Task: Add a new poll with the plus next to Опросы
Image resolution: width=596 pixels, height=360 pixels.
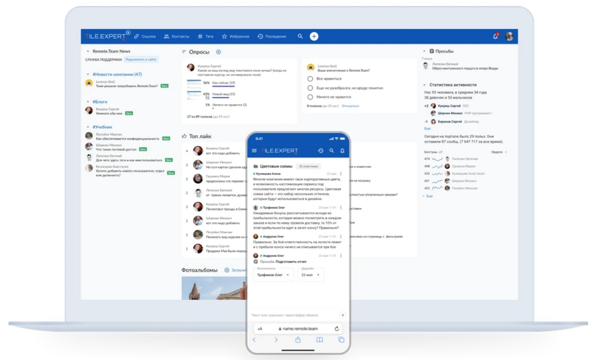Action: click(219, 52)
